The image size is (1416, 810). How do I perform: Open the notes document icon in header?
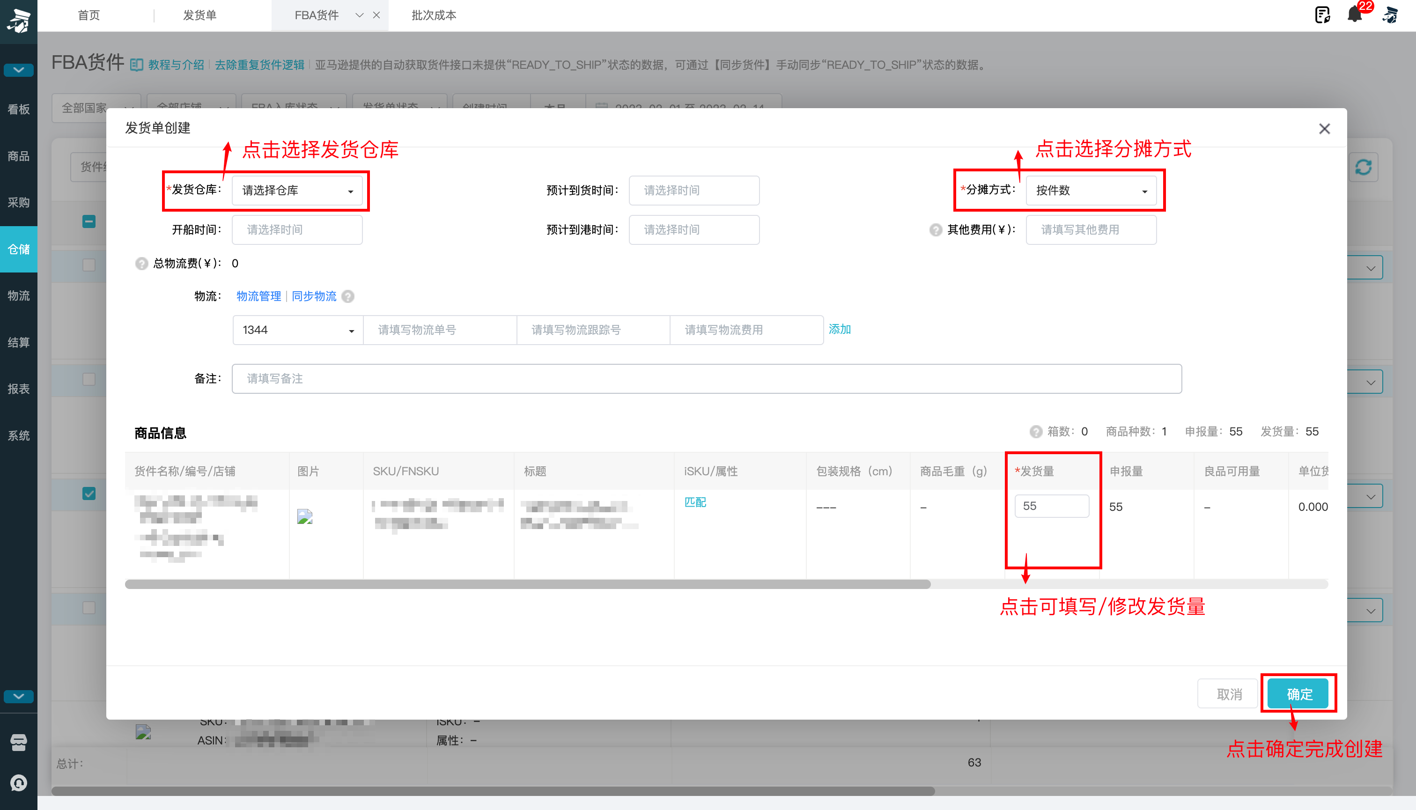[1322, 15]
